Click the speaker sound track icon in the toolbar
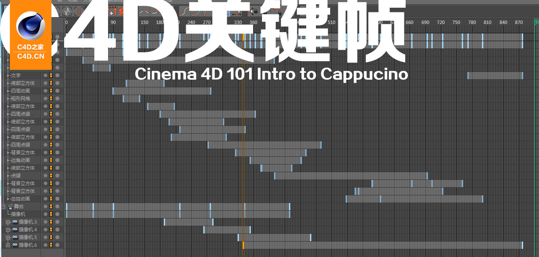539x257 pixels. coord(252,11)
